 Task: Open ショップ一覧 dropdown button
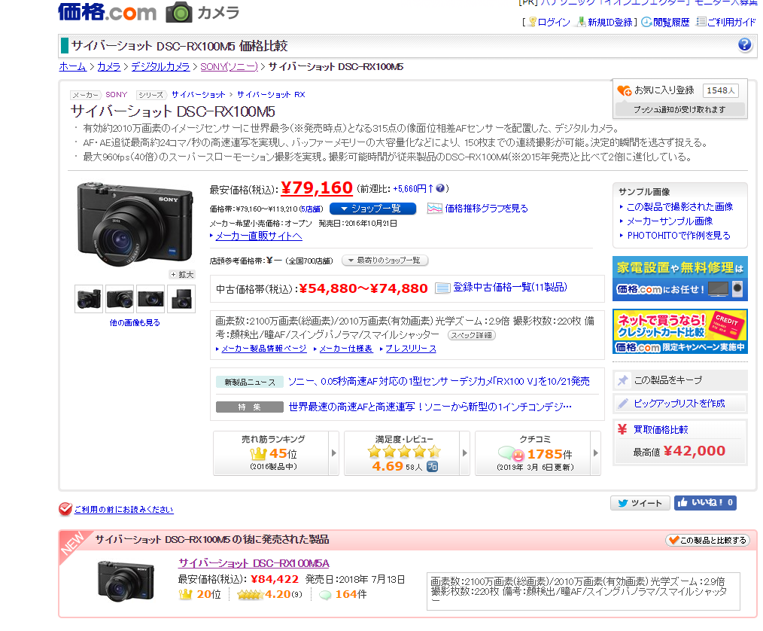(372, 209)
